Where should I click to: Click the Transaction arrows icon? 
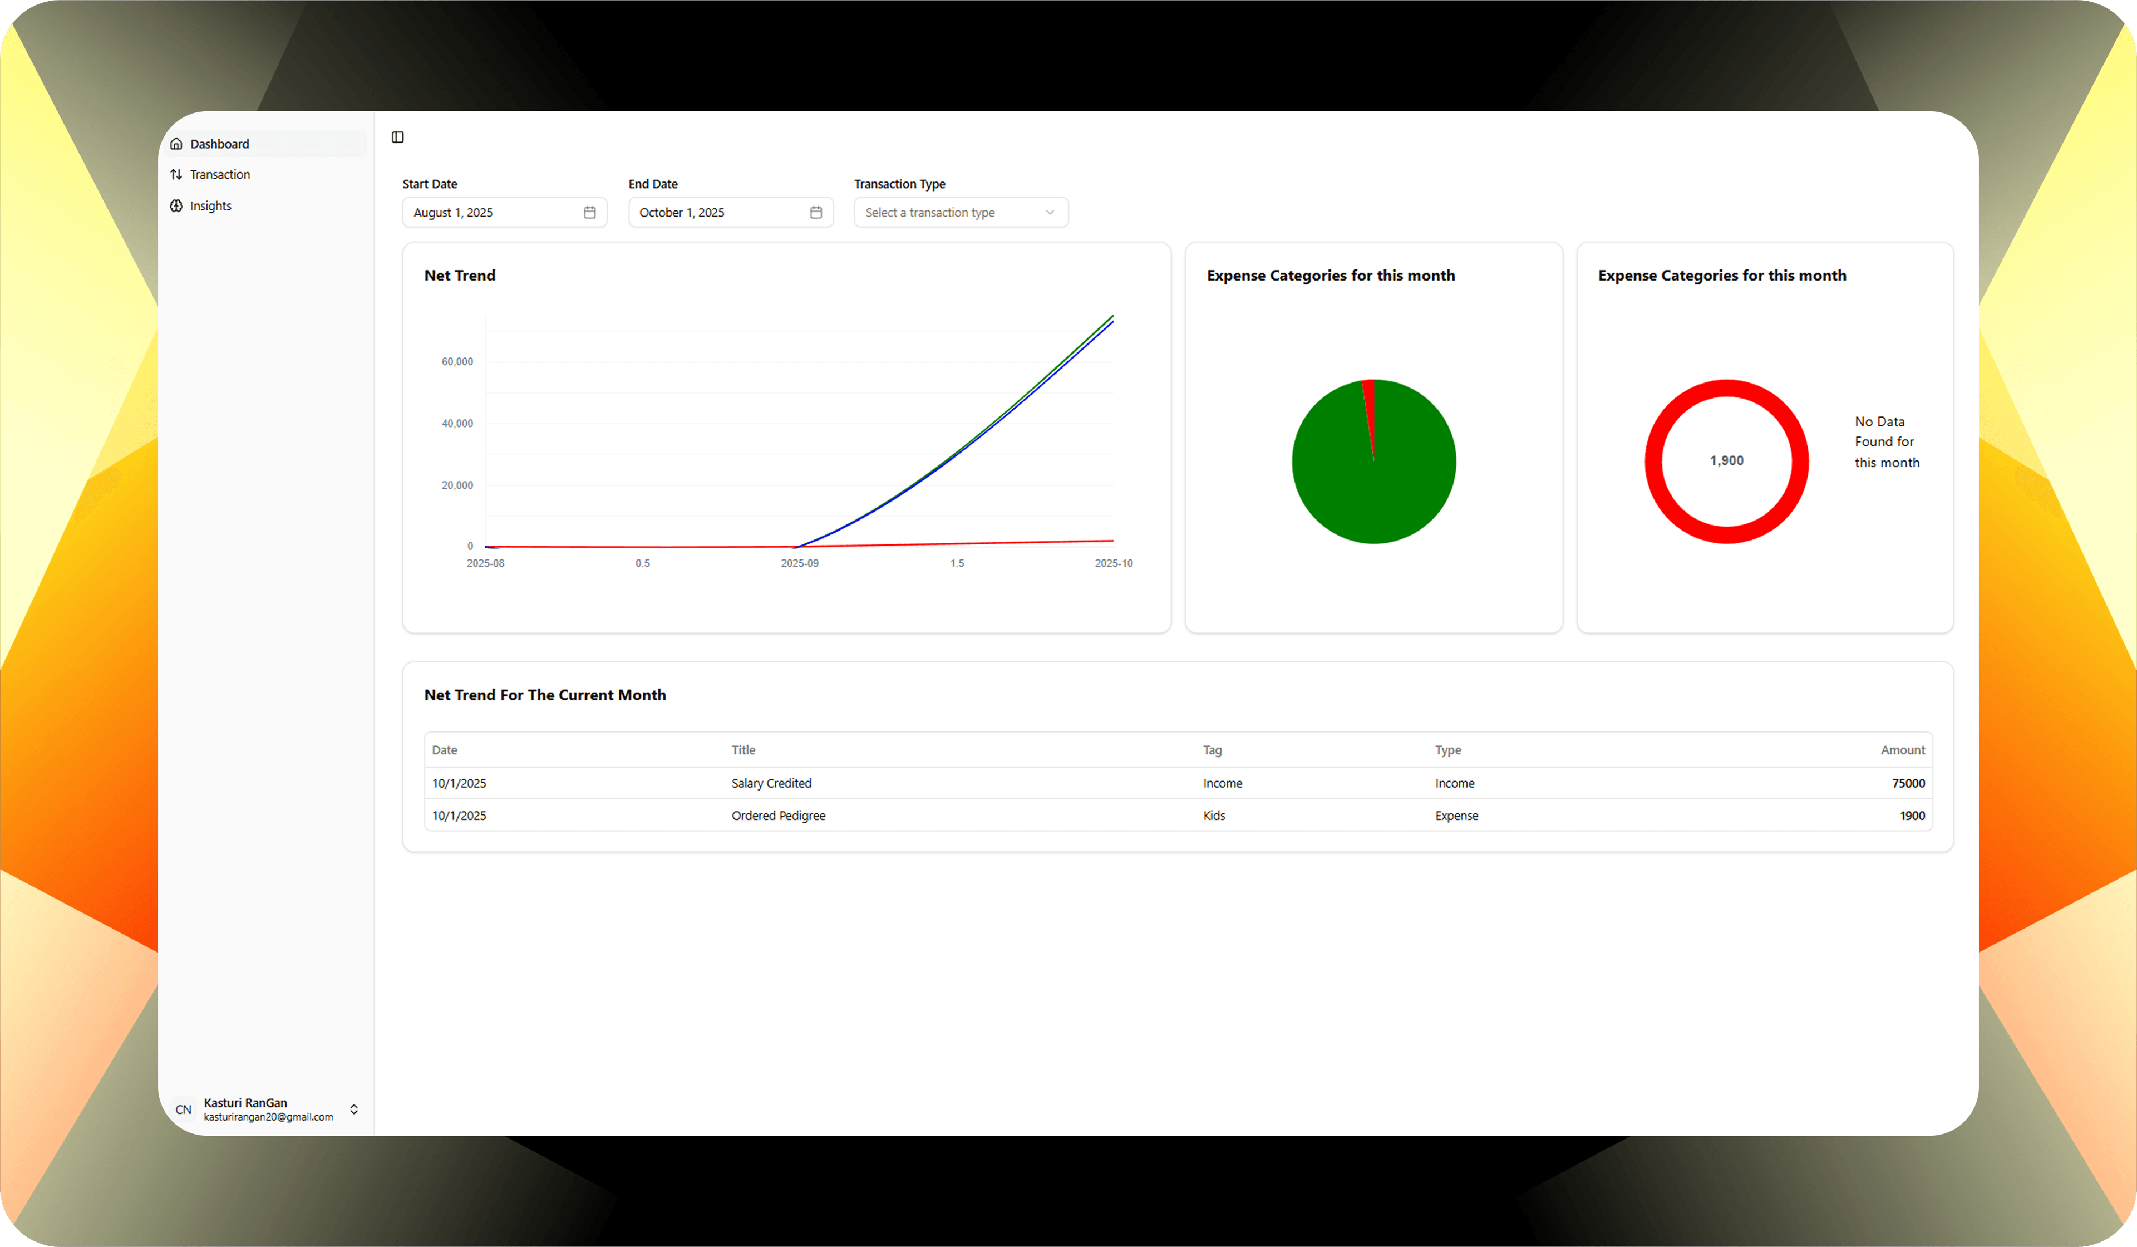[x=176, y=175]
